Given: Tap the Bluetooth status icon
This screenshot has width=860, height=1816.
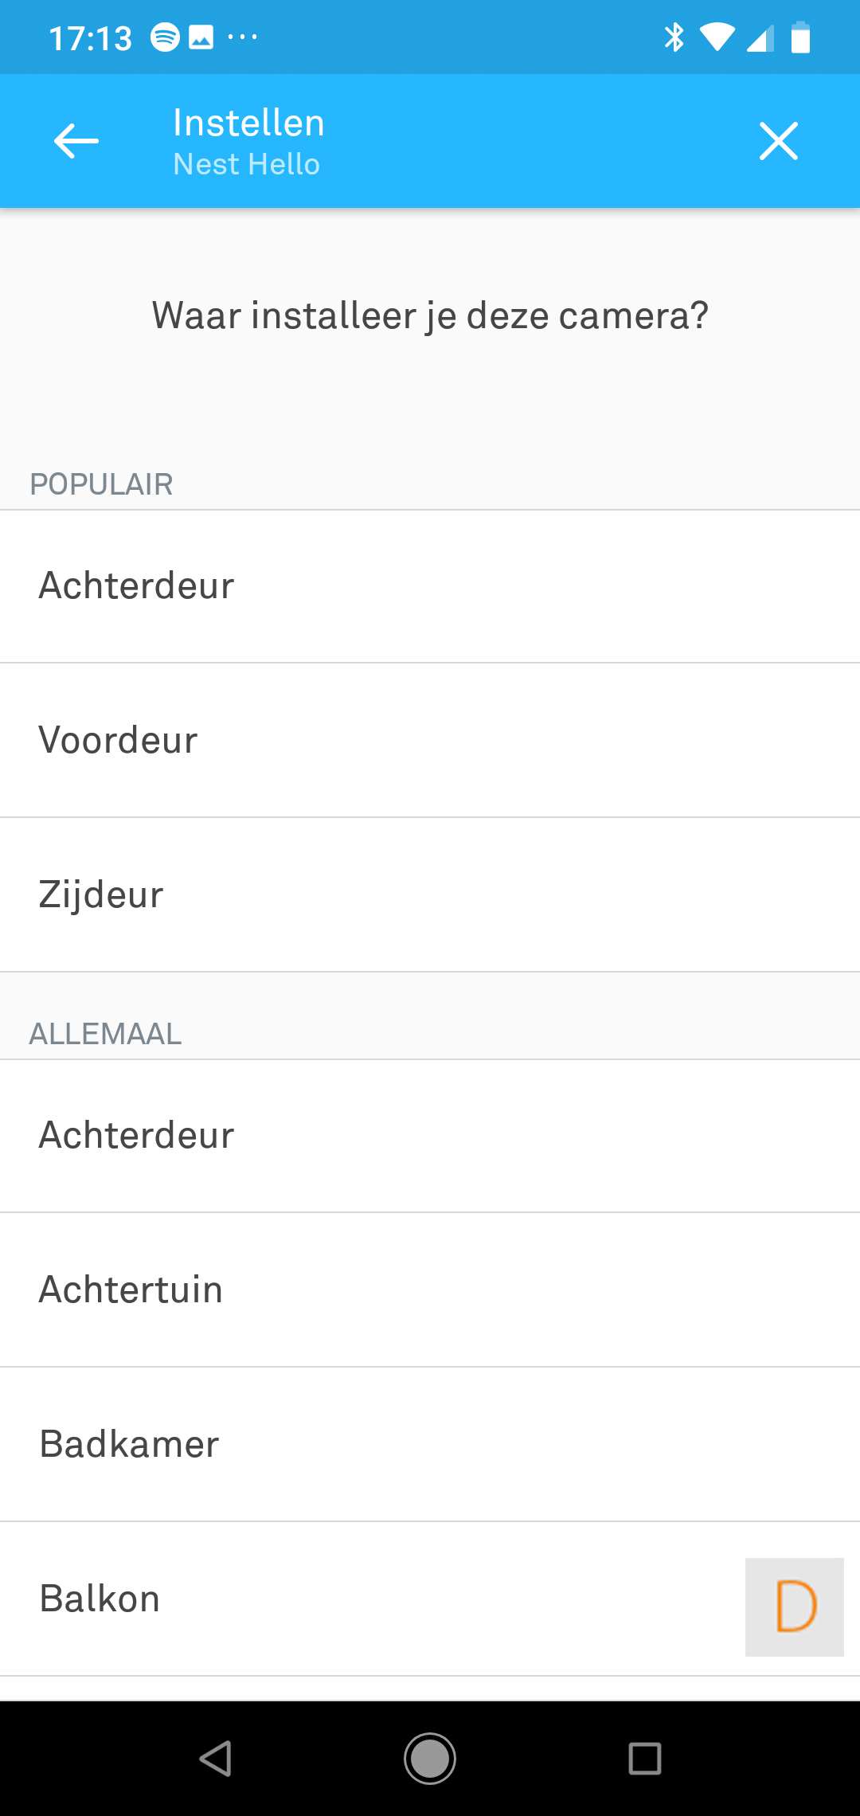Looking at the screenshot, I should 674,37.
